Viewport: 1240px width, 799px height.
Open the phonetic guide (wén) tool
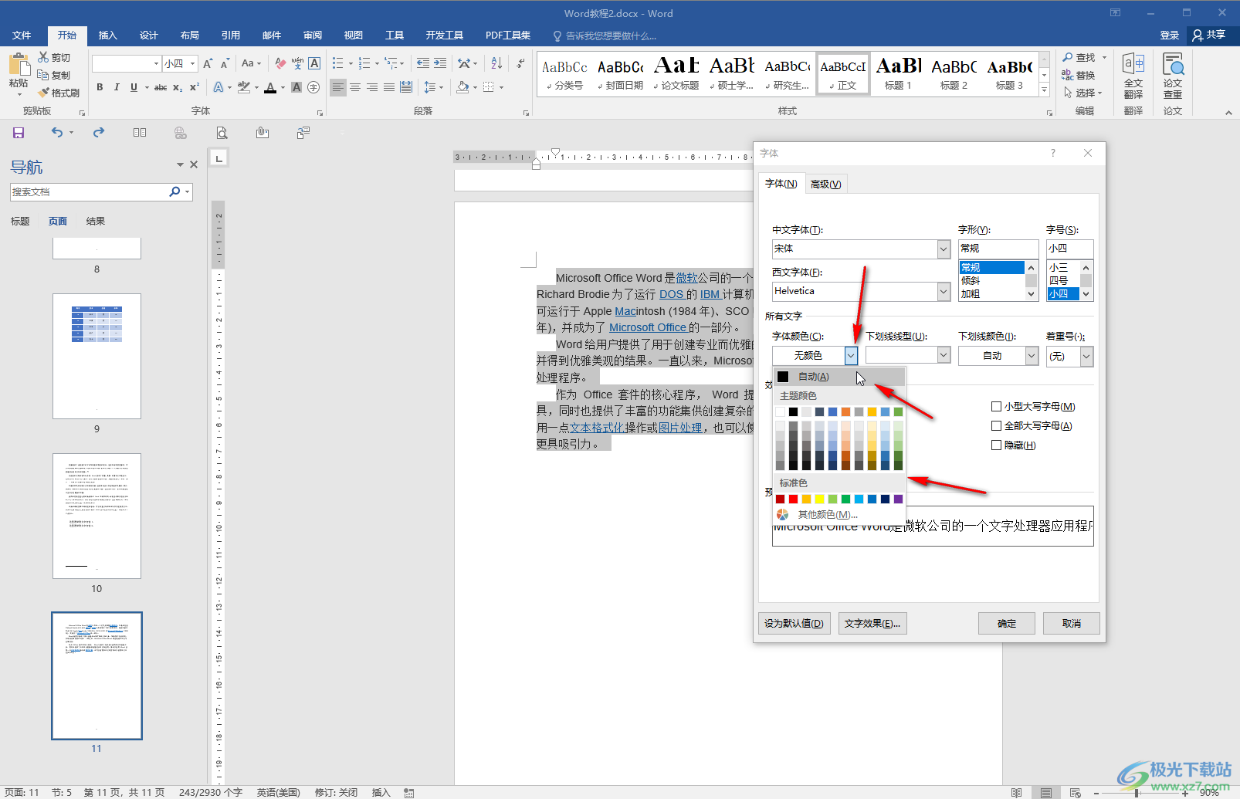click(297, 63)
